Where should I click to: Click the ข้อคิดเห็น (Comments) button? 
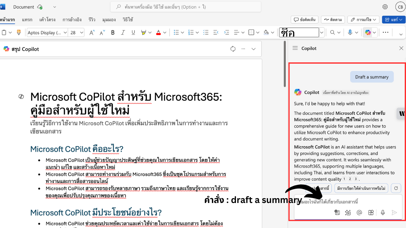click(x=304, y=20)
